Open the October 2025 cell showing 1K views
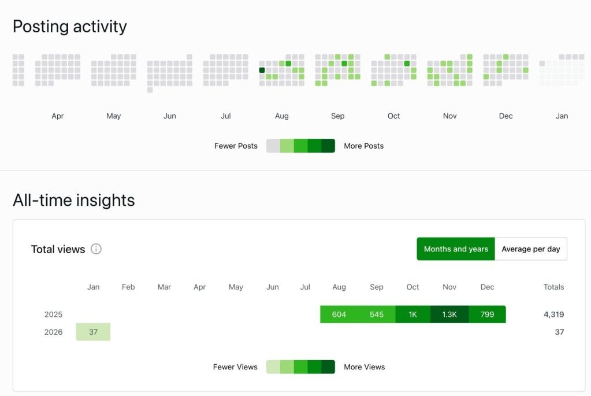This screenshot has width=591, height=396. tap(412, 314)
